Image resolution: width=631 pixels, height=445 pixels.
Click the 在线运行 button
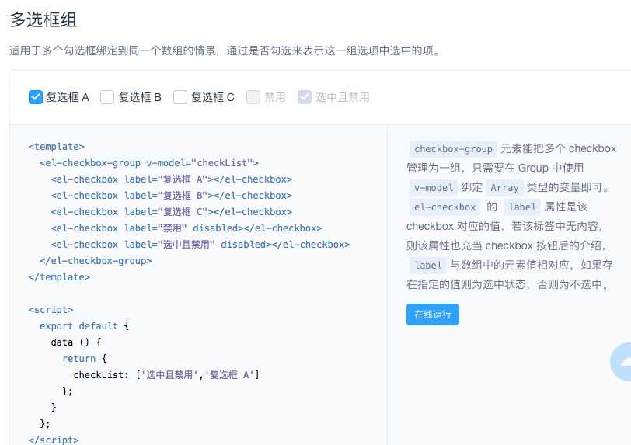point(433,315)
